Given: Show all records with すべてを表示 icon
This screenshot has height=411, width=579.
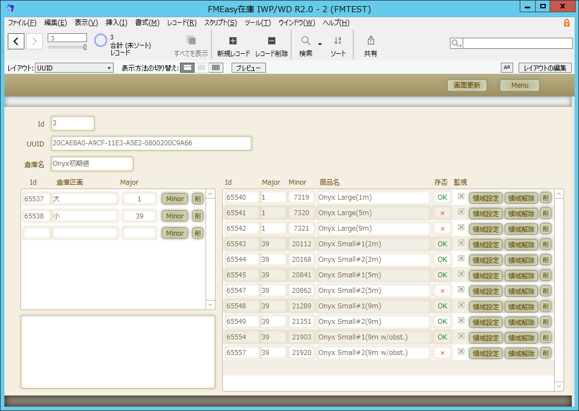Looking at the screenshot, I should click(190, 44).
